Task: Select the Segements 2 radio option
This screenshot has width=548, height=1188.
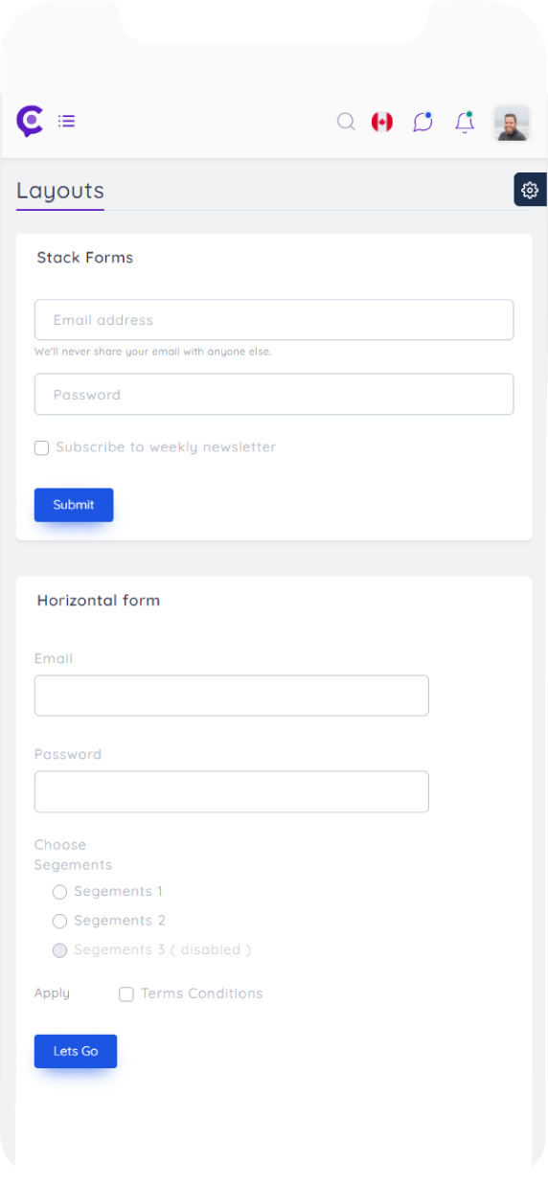Action: [59, 921]
